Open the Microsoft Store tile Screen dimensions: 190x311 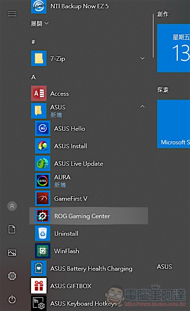coord(174,124)
